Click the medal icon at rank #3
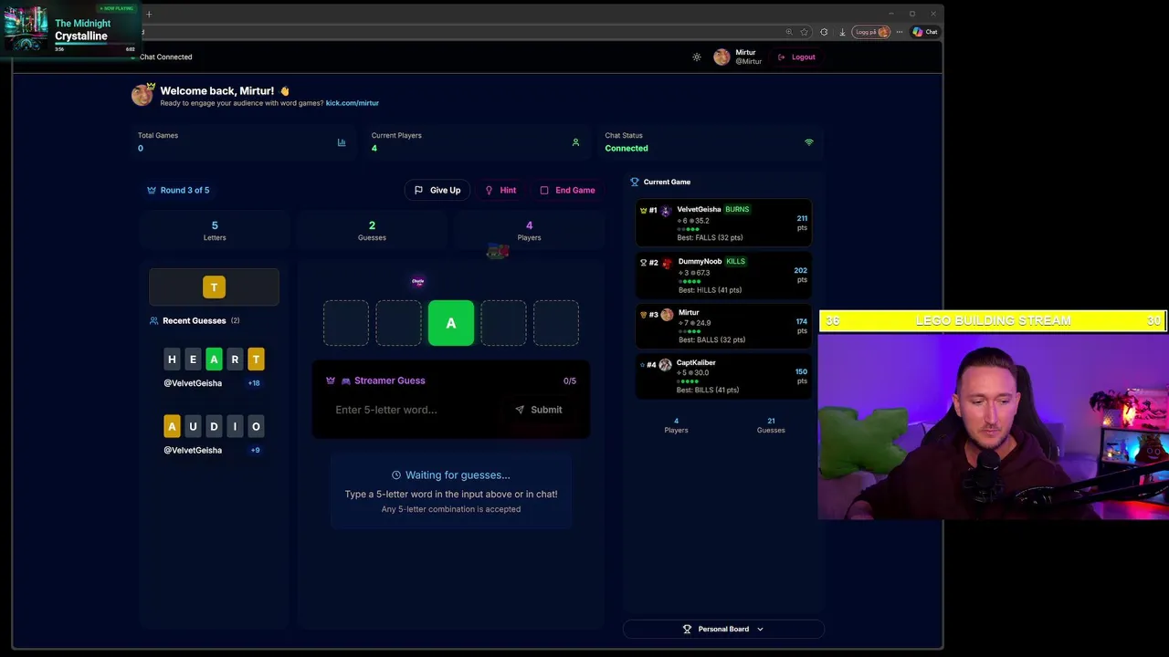 643,314
